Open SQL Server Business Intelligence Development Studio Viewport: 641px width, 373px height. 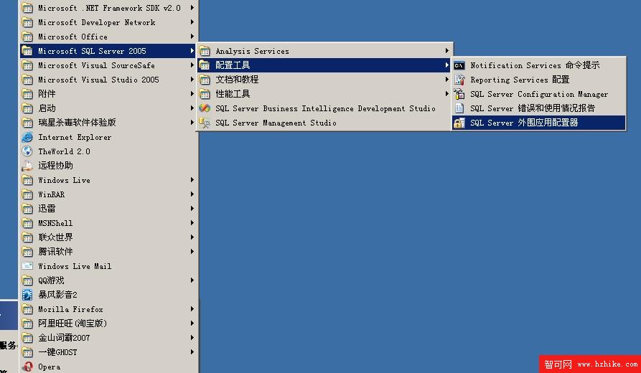(x=323, y=108)
